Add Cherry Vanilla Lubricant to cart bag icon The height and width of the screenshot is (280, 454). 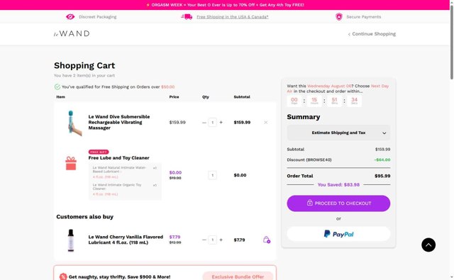pyautogui.click(x=267, y=240)
